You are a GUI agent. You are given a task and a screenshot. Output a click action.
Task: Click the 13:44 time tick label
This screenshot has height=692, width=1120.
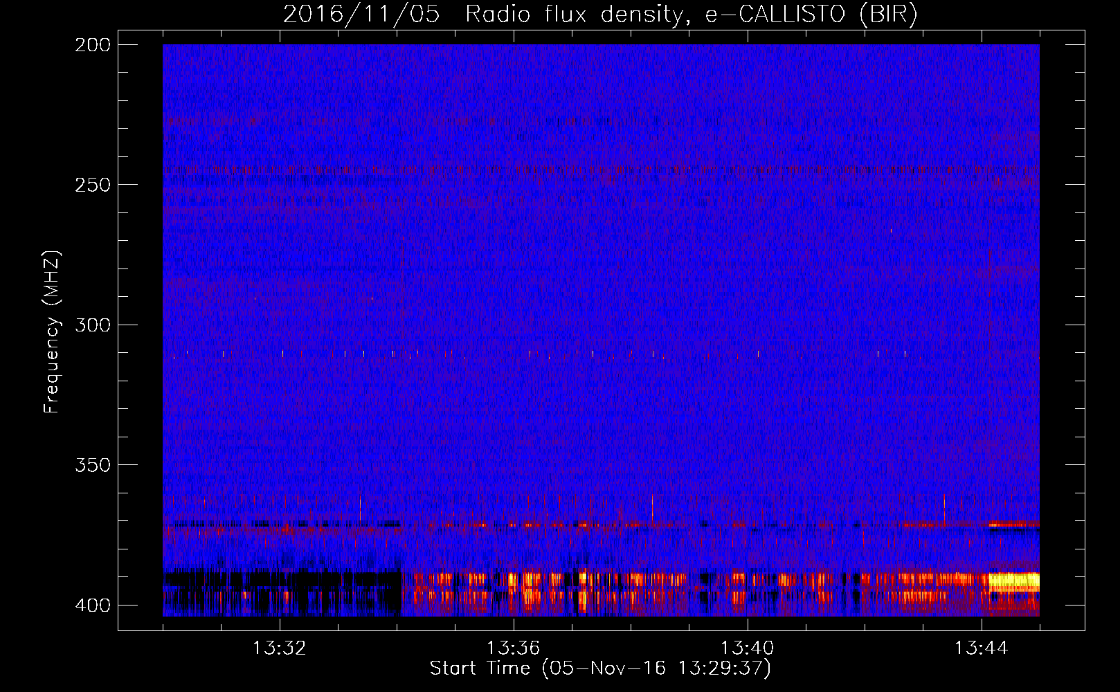coord(982,648)
